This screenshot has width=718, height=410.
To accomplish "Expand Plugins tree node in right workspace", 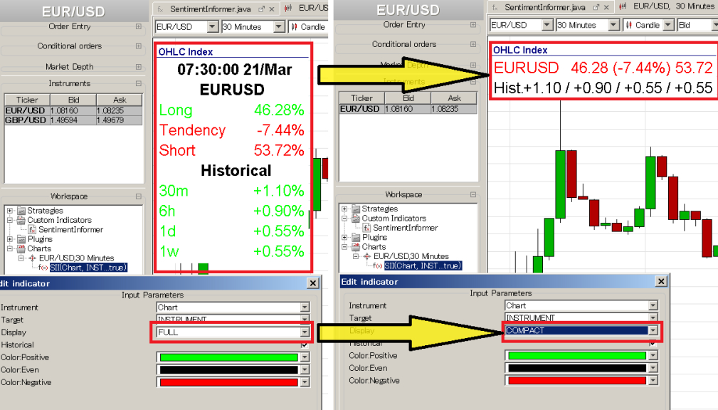I will pyautogui.click(x=344, y=237).
